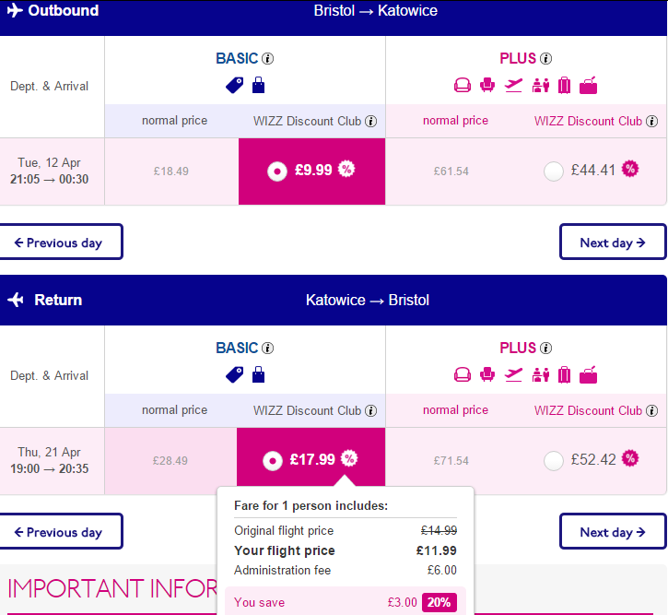668x615 pixels.
Task: Go to previous day for outbound flight
Action: 61,242
